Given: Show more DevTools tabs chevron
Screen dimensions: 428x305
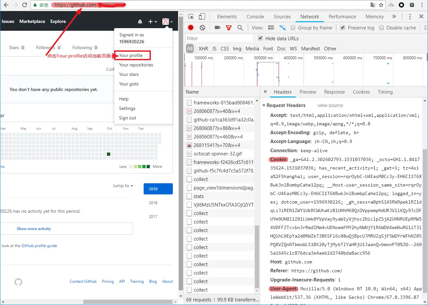Looking at the screenshot, I should 394,16.
